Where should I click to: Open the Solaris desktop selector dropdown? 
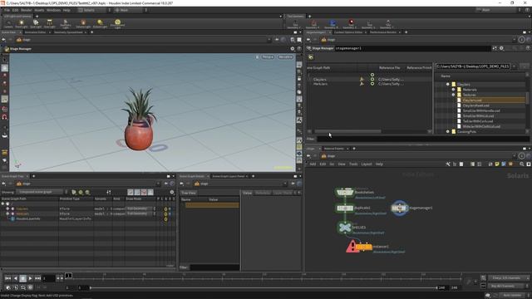[x=94, y=10]
